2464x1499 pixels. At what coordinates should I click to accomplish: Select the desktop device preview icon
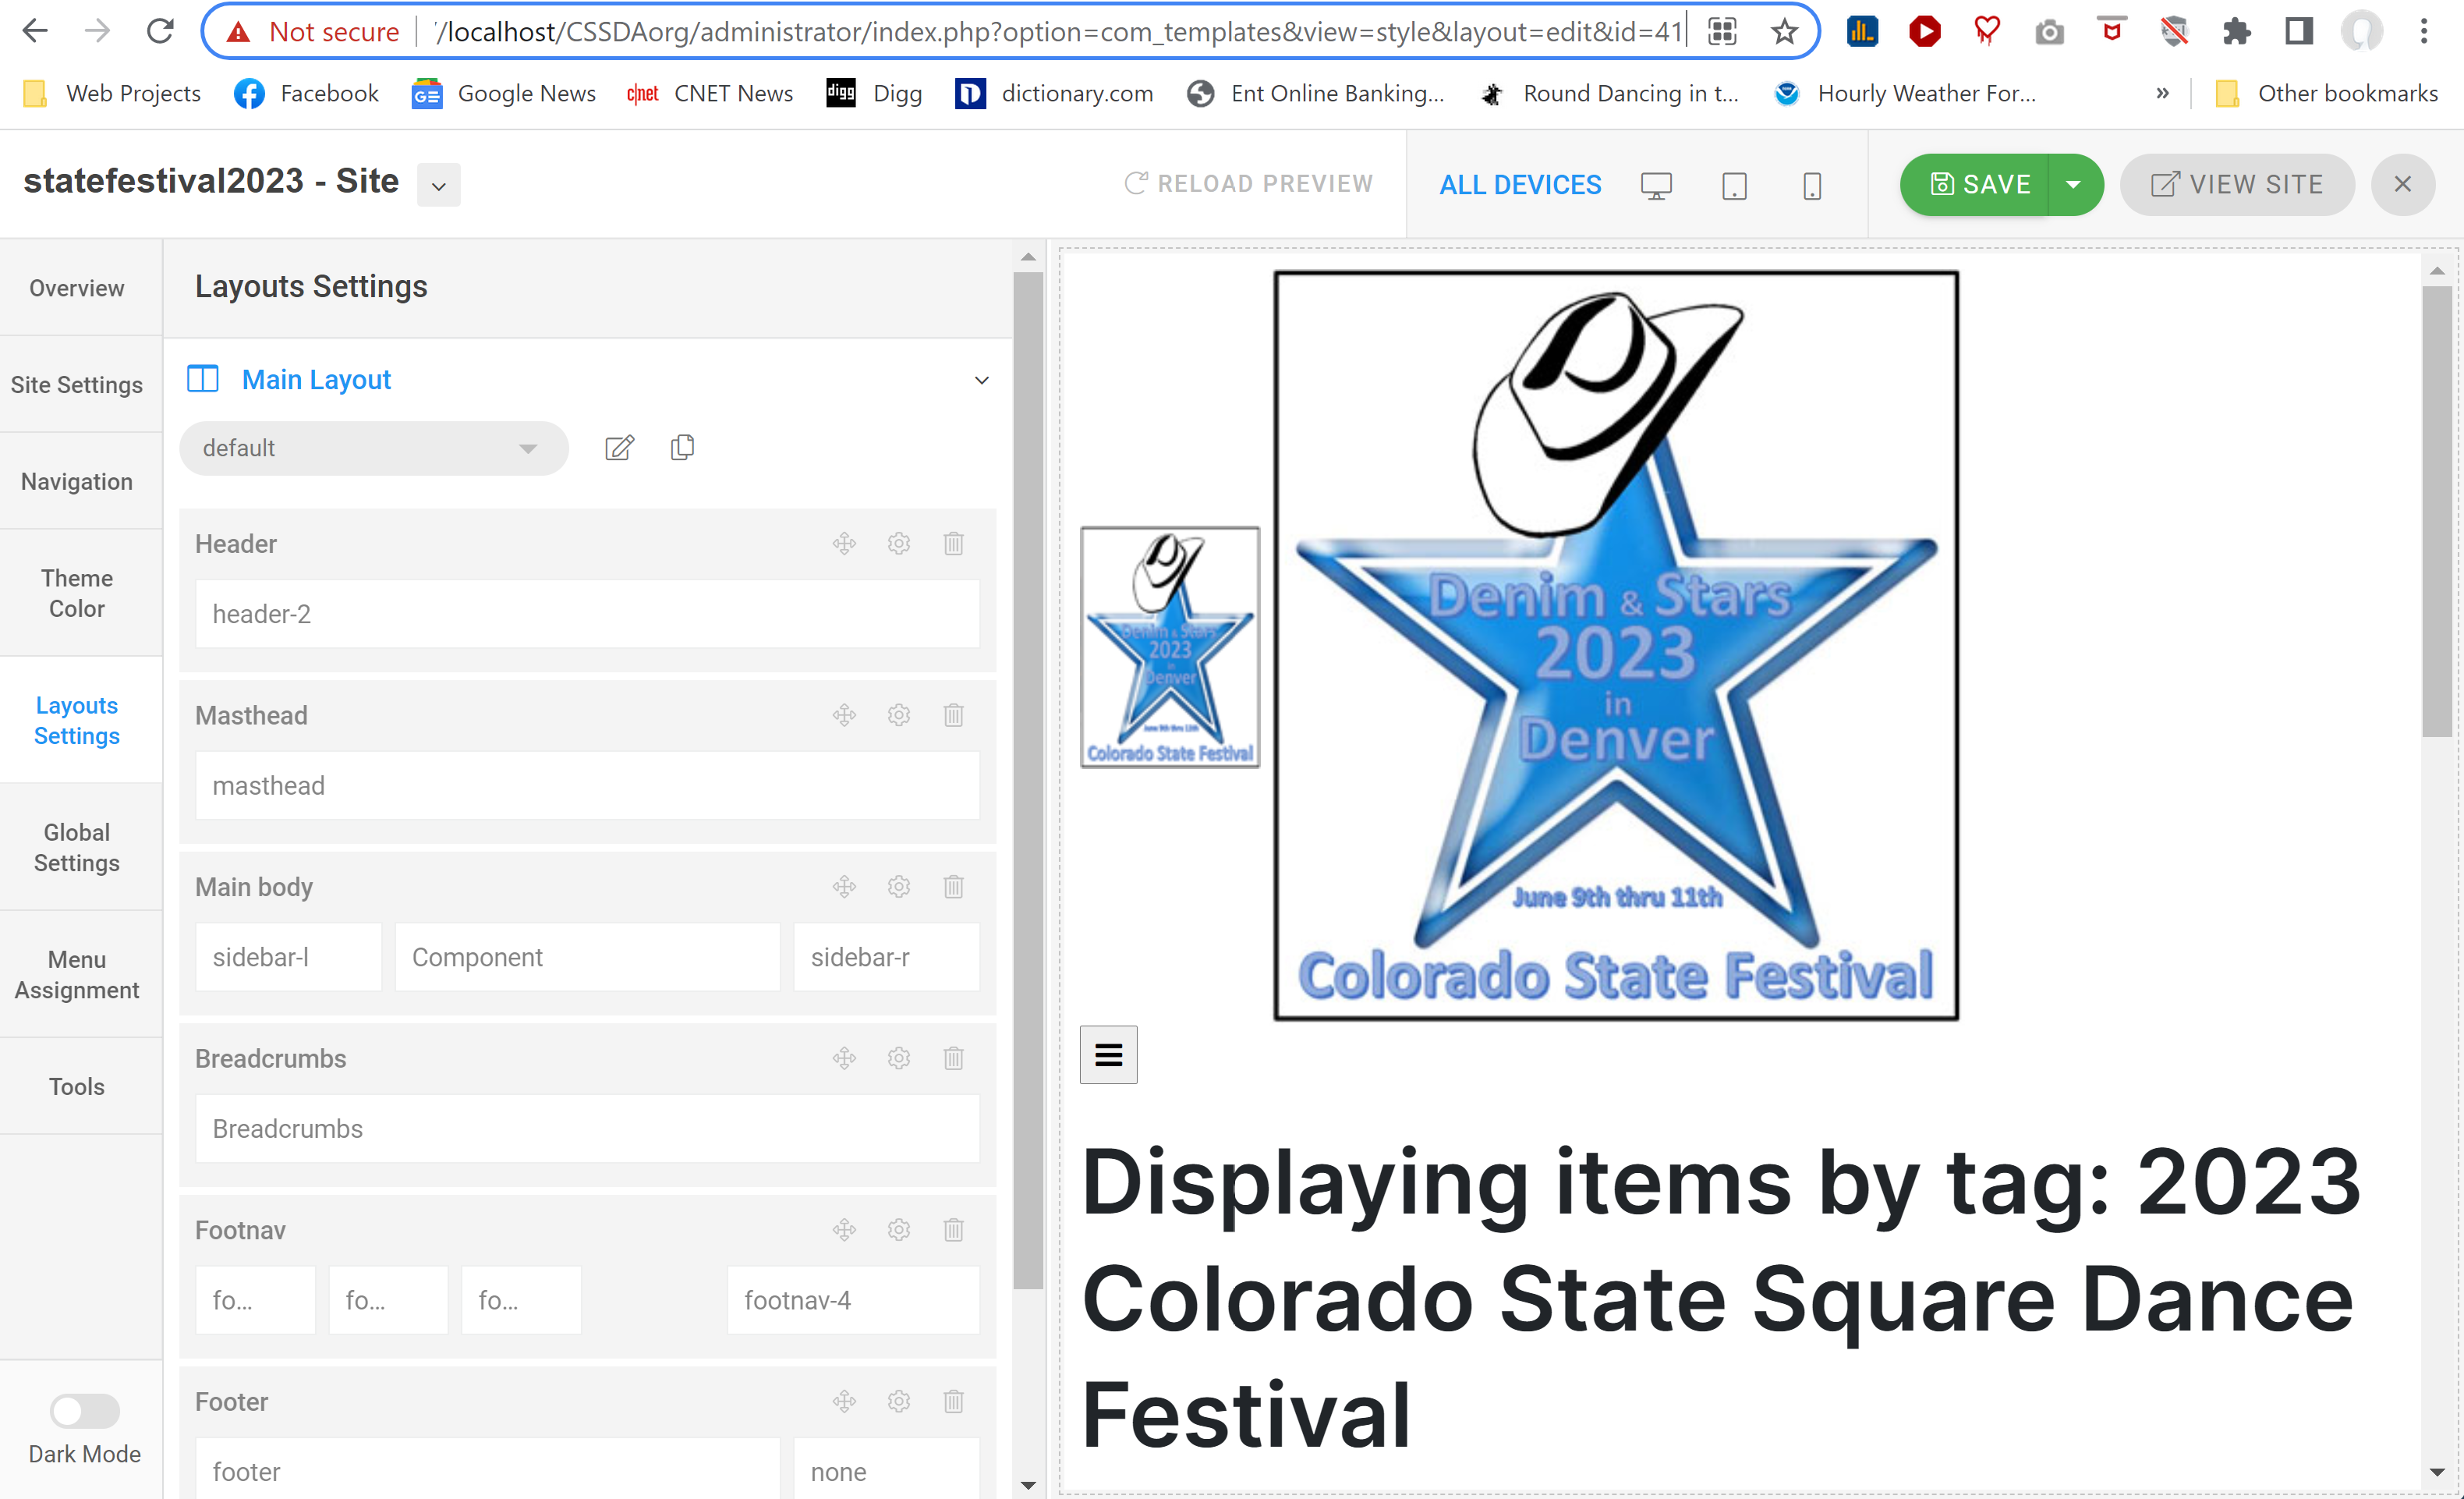click(x=1655, y=185)
